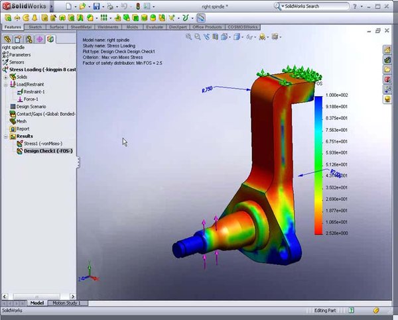Open View Orientation cube

(x=224, y=37)
